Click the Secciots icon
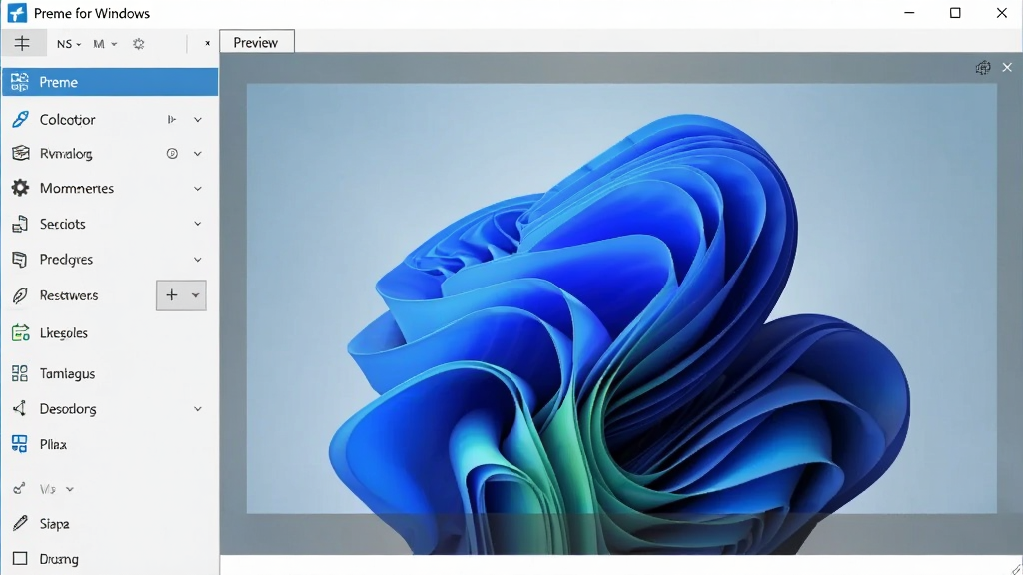Viewport: 1023px width, 575px height. click(x=20, y=224)
